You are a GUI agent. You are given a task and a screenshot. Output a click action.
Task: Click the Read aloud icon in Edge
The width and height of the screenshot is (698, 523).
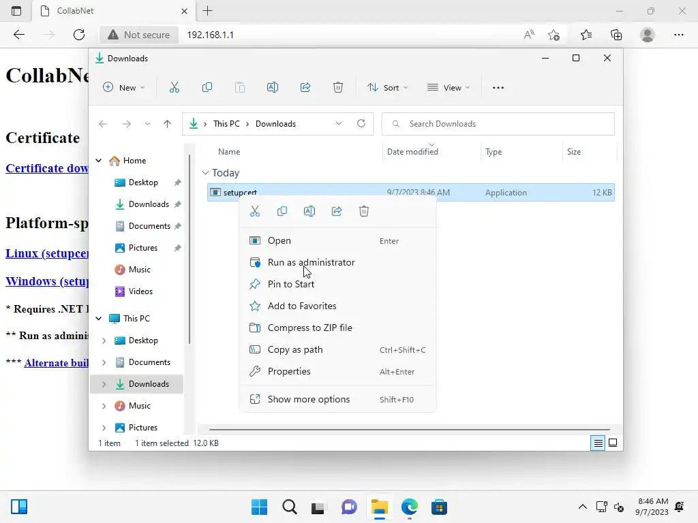(529, 35)
